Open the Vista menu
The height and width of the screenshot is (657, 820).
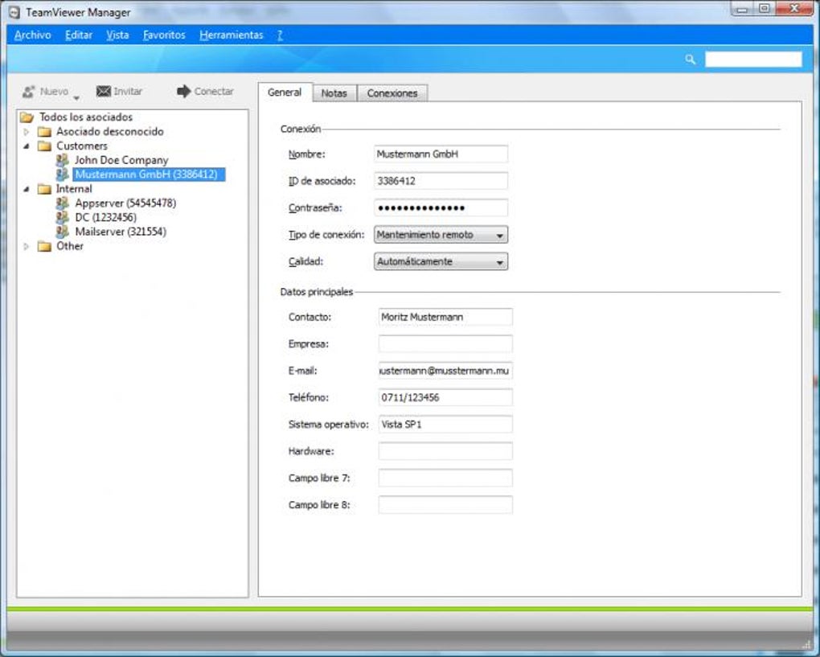pos(117,35)
